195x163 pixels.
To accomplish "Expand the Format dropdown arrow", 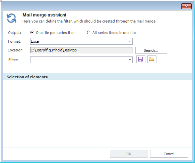I will click(x=130, y=41).
